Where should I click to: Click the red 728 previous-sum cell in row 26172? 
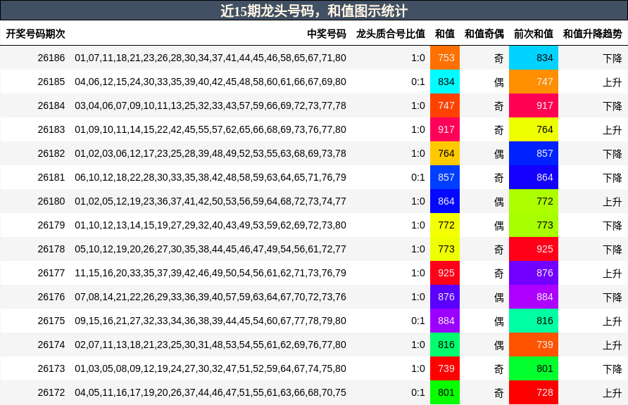click(534, 392)
